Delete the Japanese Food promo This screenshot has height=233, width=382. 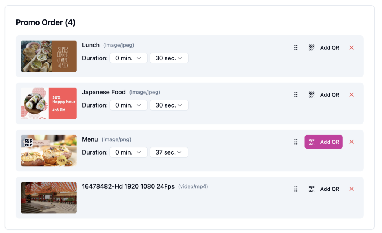pos(351,95)
